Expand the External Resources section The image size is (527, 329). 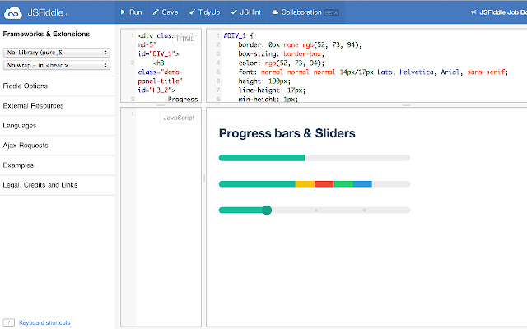tap(33, 106)
